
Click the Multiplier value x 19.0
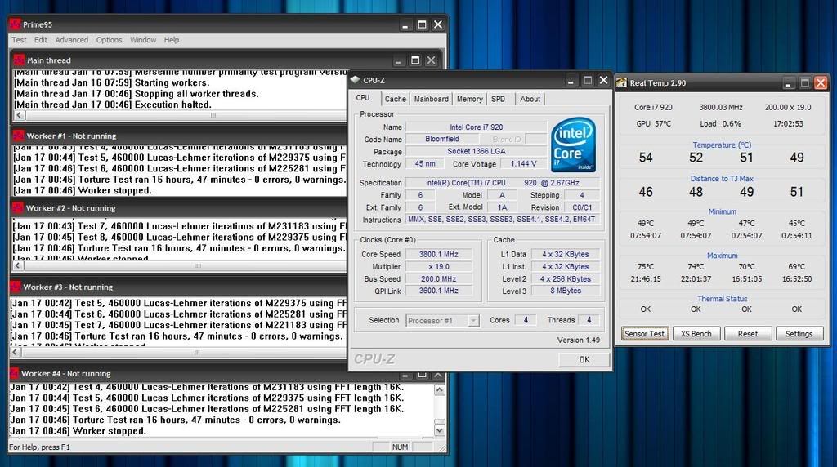[x=438, y=266]
